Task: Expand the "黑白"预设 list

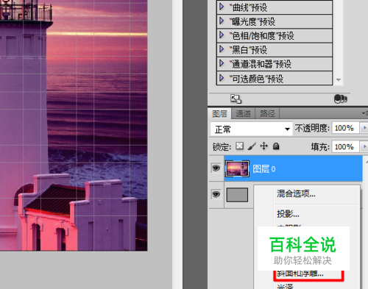Action: coord(222,49)
